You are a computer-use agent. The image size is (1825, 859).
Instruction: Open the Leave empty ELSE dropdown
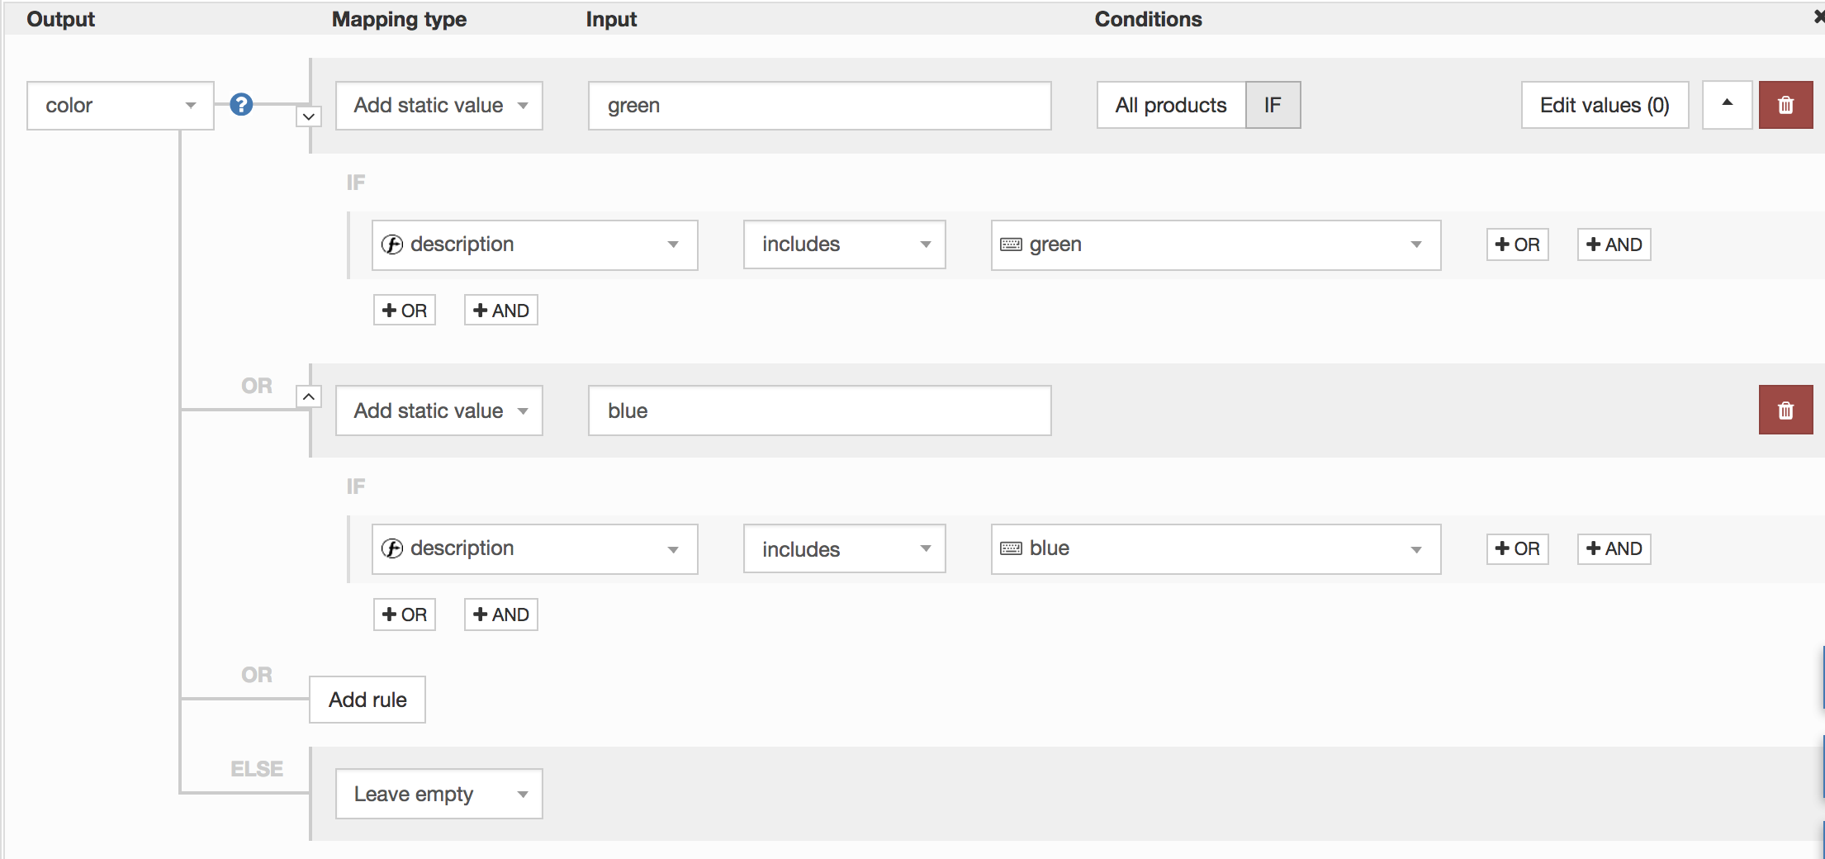438,794
